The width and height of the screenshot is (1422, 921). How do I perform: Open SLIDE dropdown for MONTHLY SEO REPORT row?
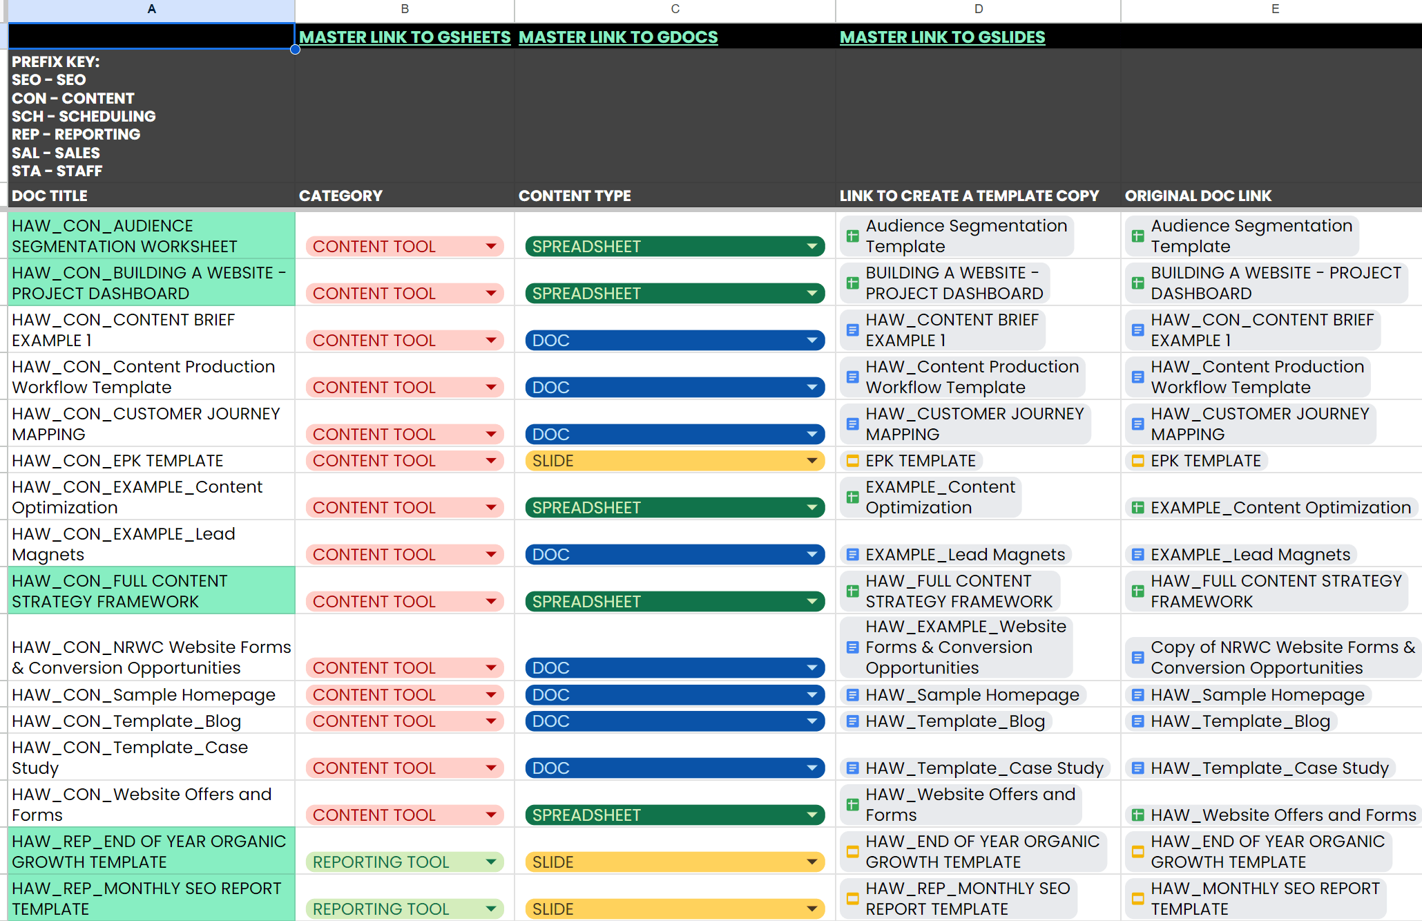pos(812,909)
